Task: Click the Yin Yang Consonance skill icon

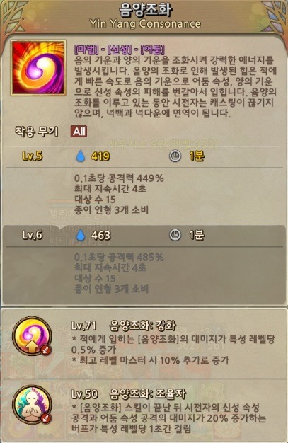Action: (x=38, y=68)
